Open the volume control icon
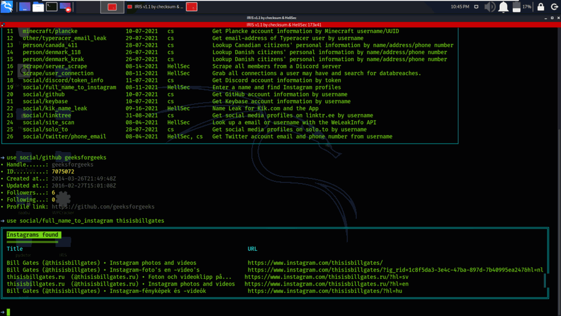This screenshot has width=561, height=316. click(490, 7)
